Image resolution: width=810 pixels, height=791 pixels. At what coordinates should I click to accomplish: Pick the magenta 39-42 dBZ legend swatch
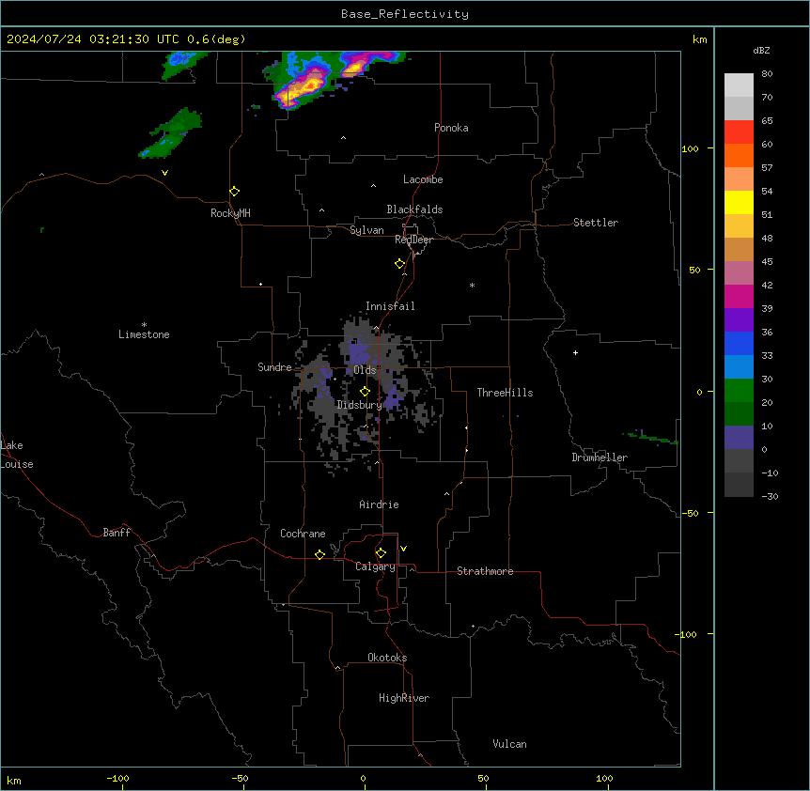point(739,296)
